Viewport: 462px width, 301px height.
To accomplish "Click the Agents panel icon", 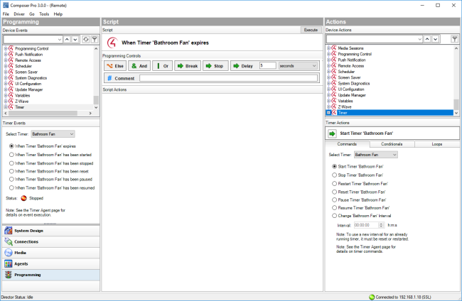I will (9, 263).
